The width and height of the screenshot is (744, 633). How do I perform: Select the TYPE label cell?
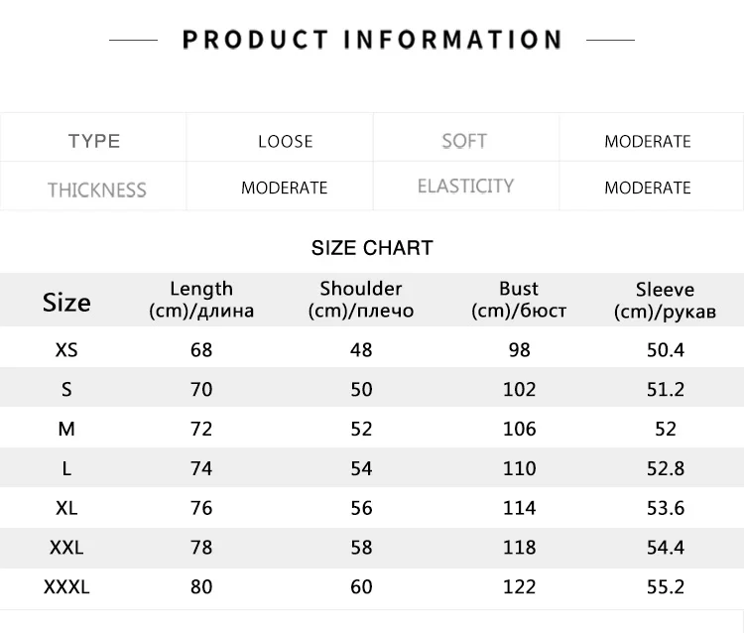(x=94, y=141)
